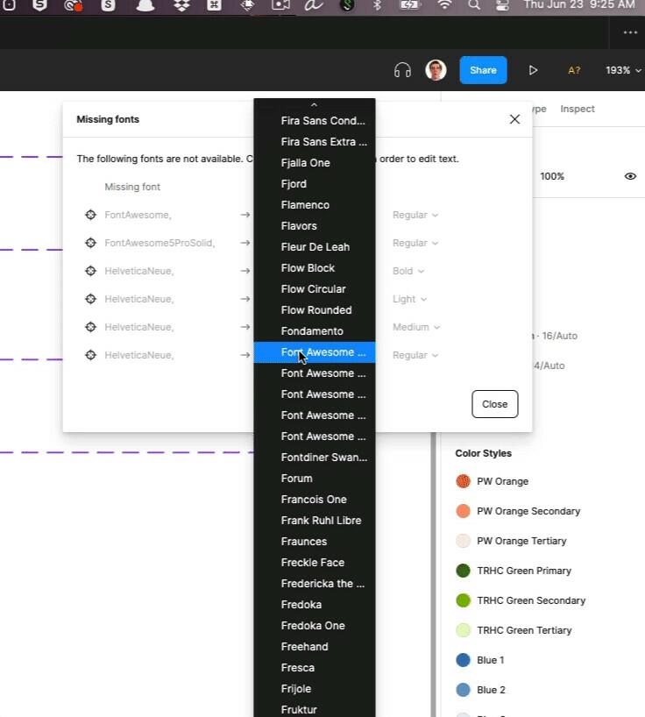The image size is (645, 717).
Task: Open the 193% zoom dropdown
Action: [x=623, y=70]
